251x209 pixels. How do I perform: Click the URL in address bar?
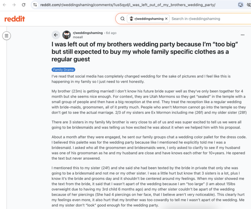[128, 5]
